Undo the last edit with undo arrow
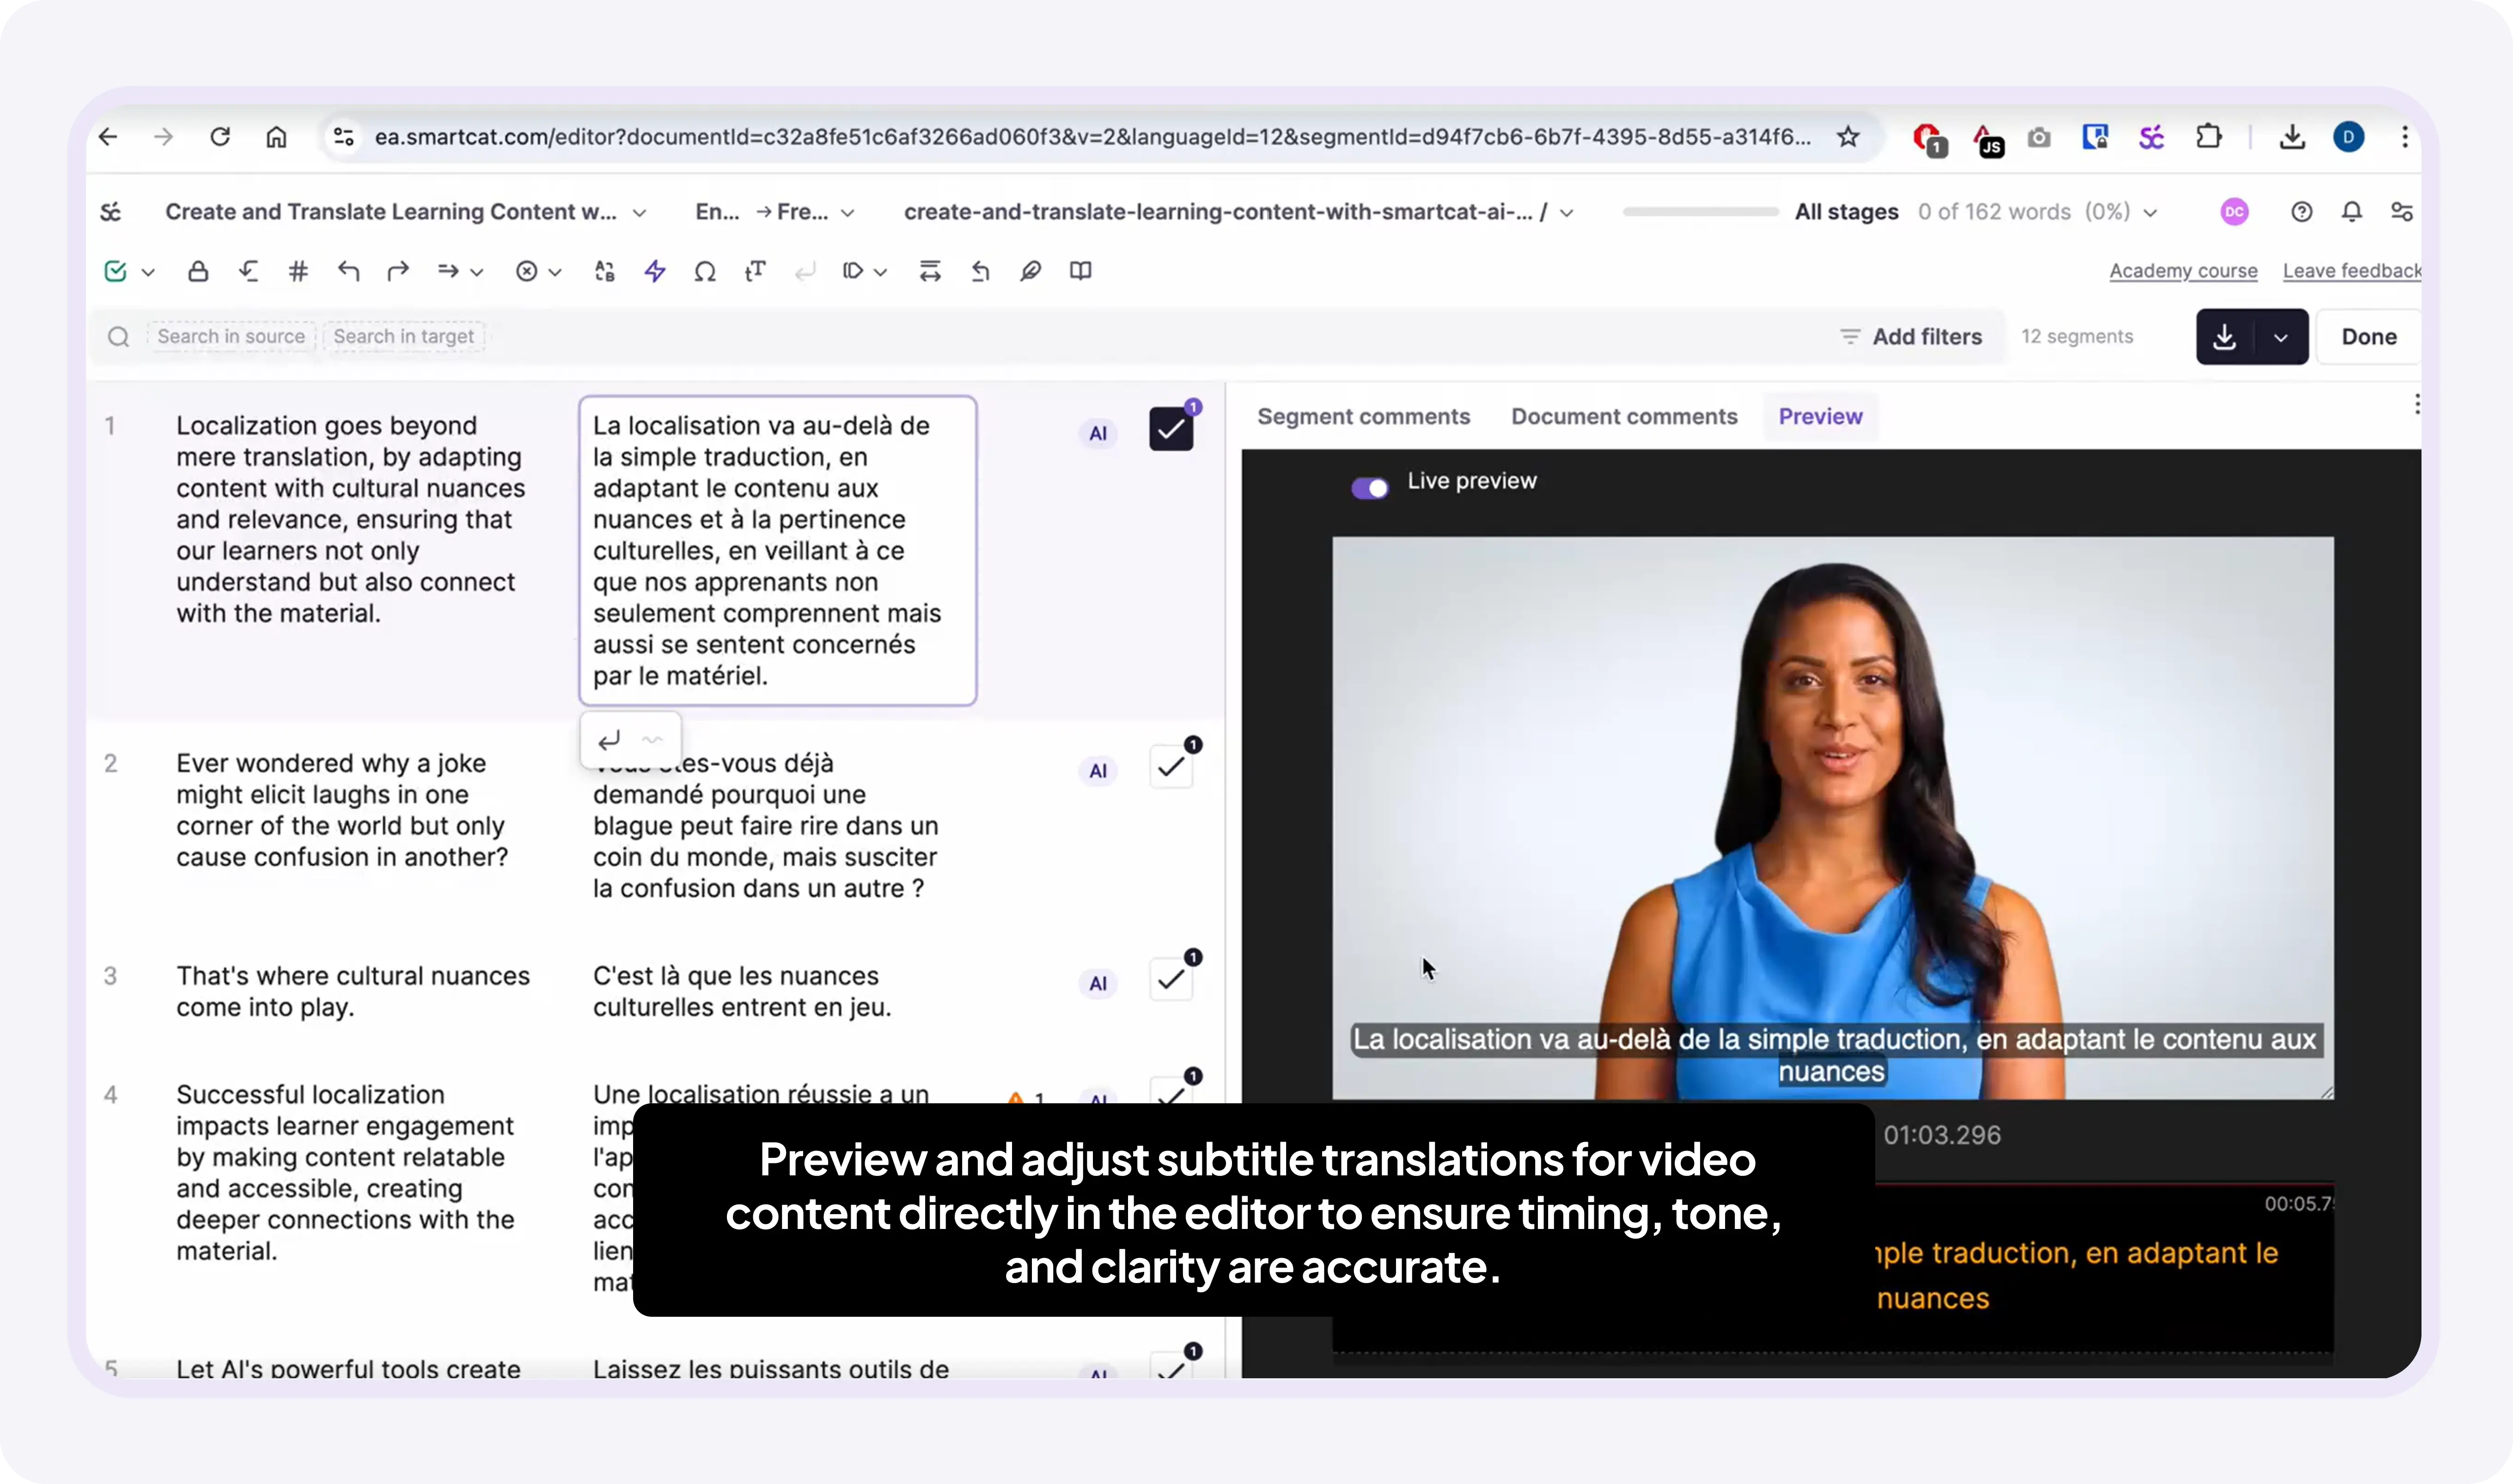 (x=348, y=271)
